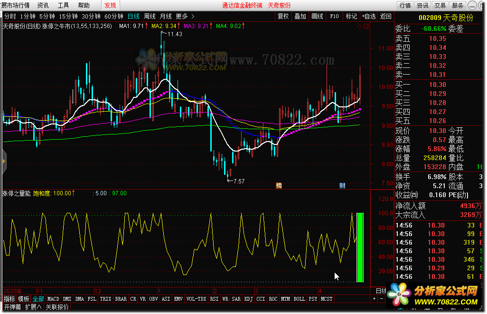This screenshot has width=487, height=314.
Task: Select the EMV indicator
Action: click(178, 299)
